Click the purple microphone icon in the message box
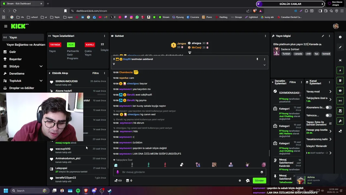 click(118, 172)
